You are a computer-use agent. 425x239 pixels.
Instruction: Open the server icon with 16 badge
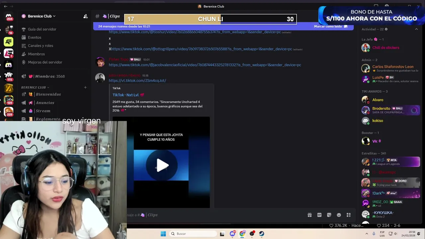click(9, 30)
